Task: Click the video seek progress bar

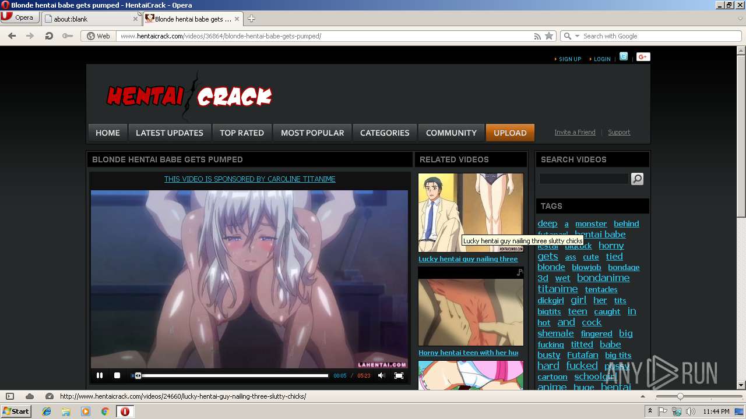Action: (x=230, y=375)
